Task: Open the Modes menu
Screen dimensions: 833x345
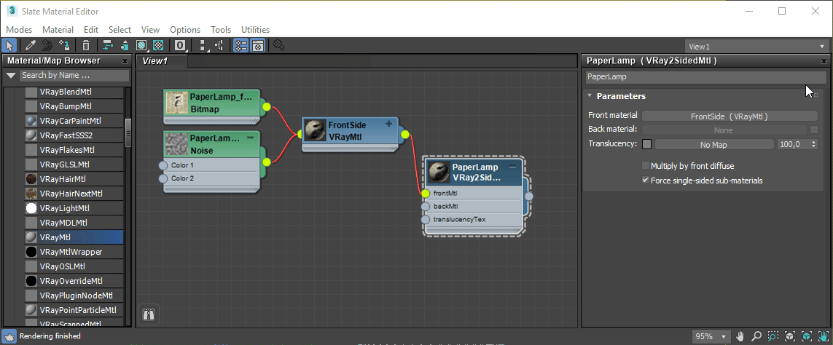Action: 19,30
